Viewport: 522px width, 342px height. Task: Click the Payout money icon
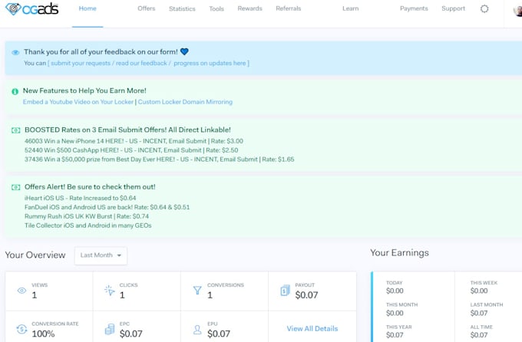pyautogui.click(x=285, y=291)
